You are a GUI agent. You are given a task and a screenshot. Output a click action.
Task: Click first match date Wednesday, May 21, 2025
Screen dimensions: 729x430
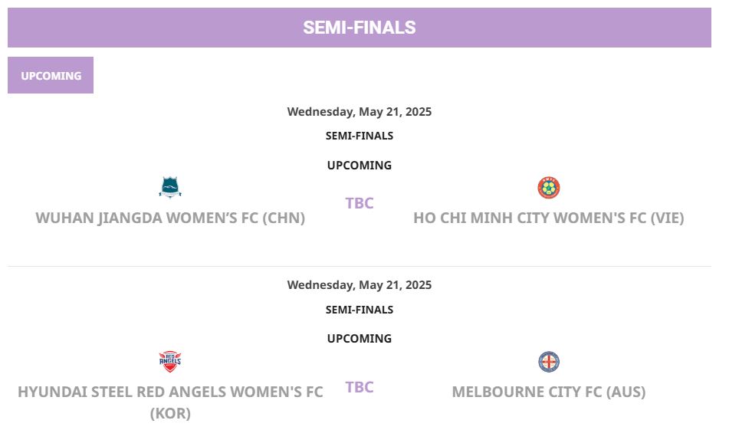(x=360, y=112)
